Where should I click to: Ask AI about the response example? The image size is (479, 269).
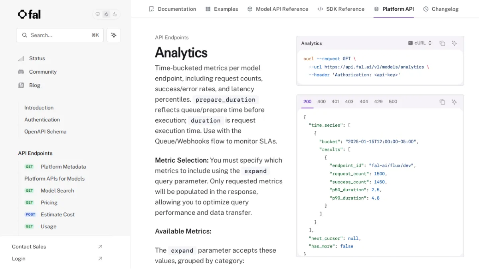point(454,102)
